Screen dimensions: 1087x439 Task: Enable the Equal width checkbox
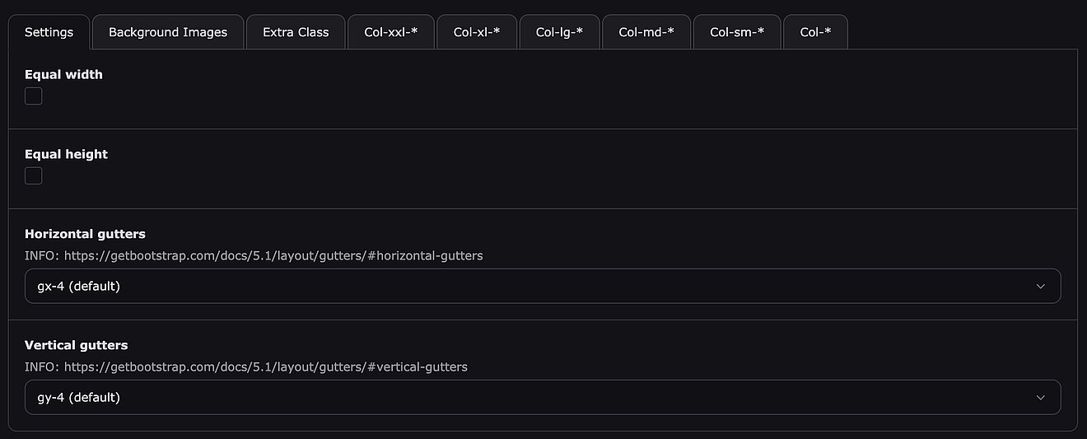click(x=34, y=96)
